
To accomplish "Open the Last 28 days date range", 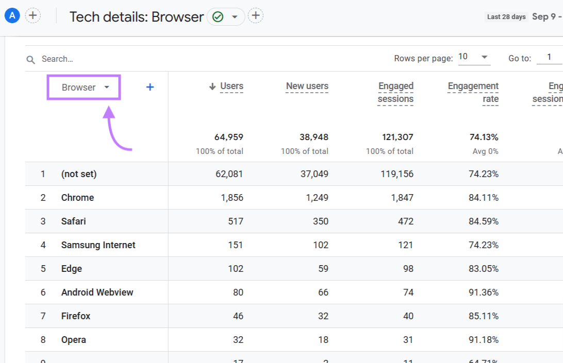I will click(506, 16).
